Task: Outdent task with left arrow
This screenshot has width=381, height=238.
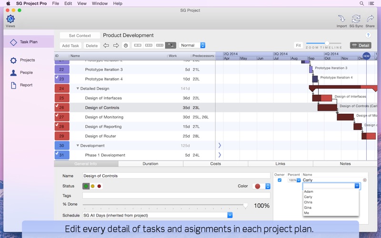Action: point(106,45)
